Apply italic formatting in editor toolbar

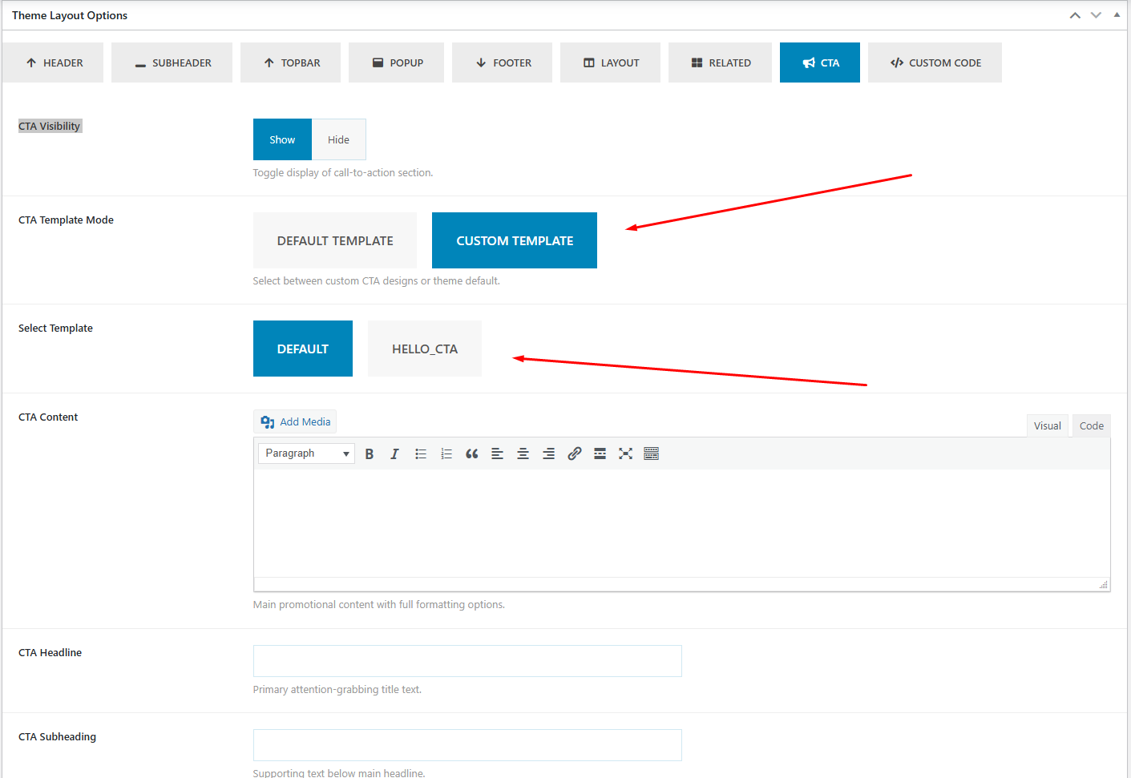pos(394,453)
